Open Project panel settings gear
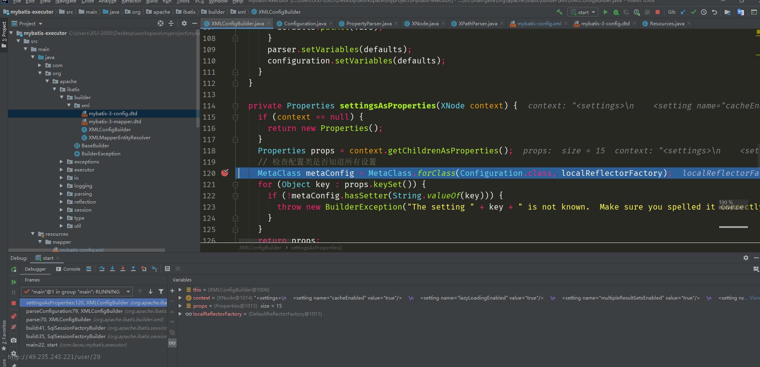Viewport: 760px width, 367px height. click(x=184, y=23)
